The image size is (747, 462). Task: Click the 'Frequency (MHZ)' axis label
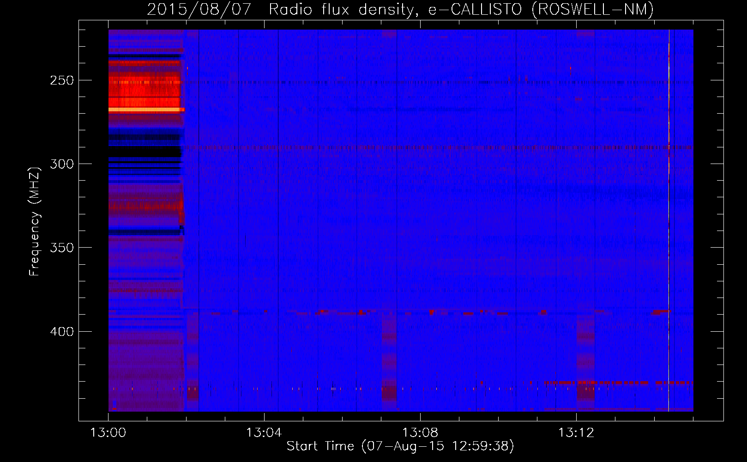[x=35, y=222]
